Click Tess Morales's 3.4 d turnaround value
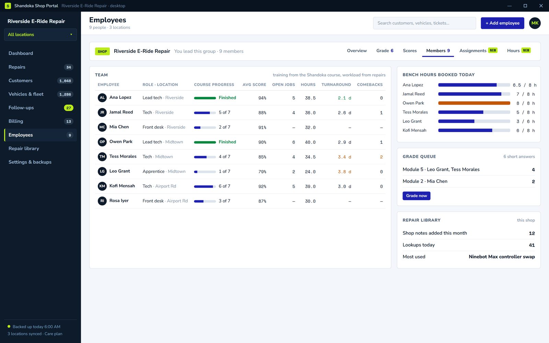 coord(344,157)
